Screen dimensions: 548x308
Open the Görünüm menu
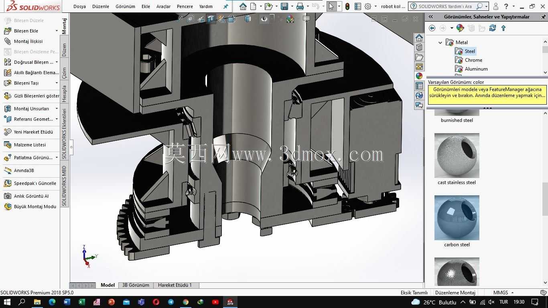(125, 6)
